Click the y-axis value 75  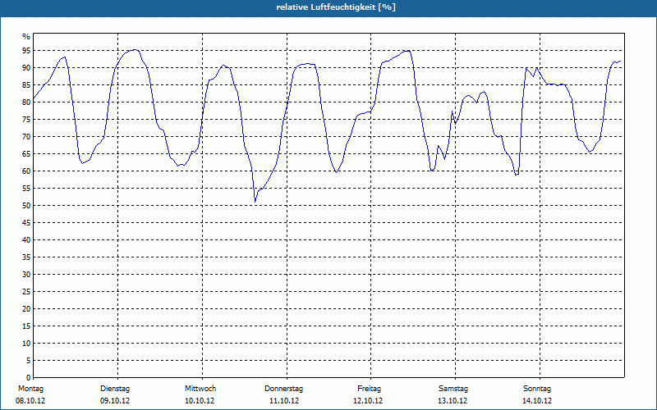click(x=26, y=119)
